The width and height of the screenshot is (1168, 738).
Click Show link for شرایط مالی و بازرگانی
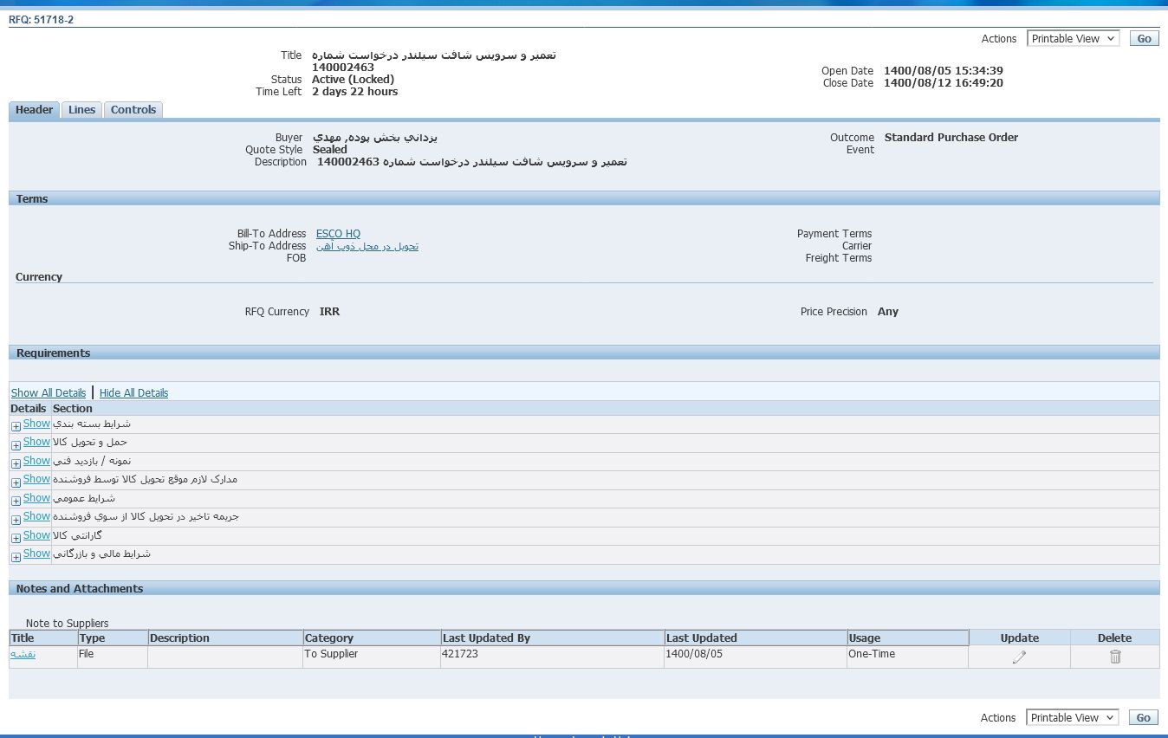pyautogui.click(x=36, y=553)
